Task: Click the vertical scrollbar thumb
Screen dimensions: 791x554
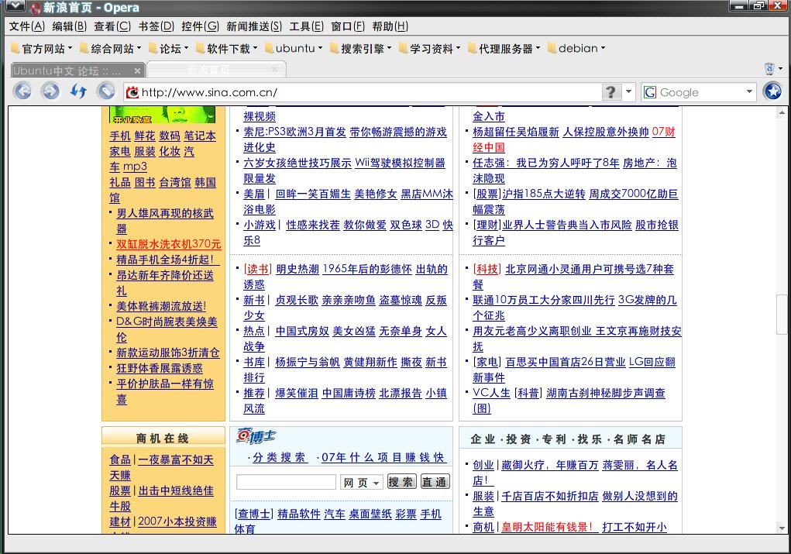Action: point(782,314)
